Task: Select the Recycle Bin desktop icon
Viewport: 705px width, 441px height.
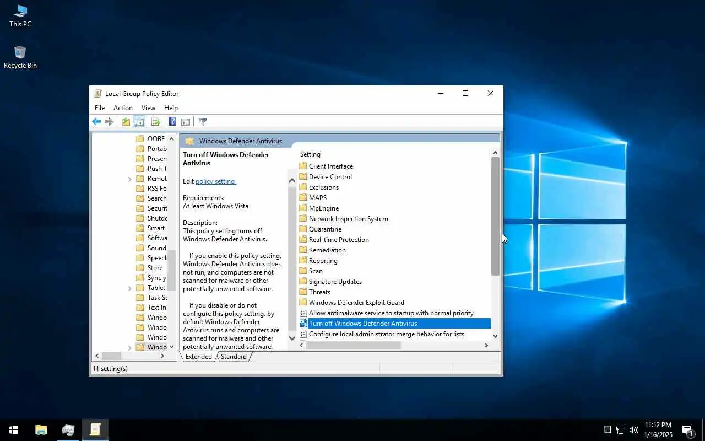Action: (x=20, y=57)
